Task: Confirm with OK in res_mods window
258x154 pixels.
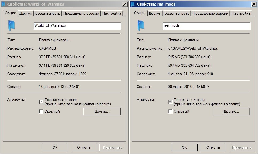Action: coord(184,147)
